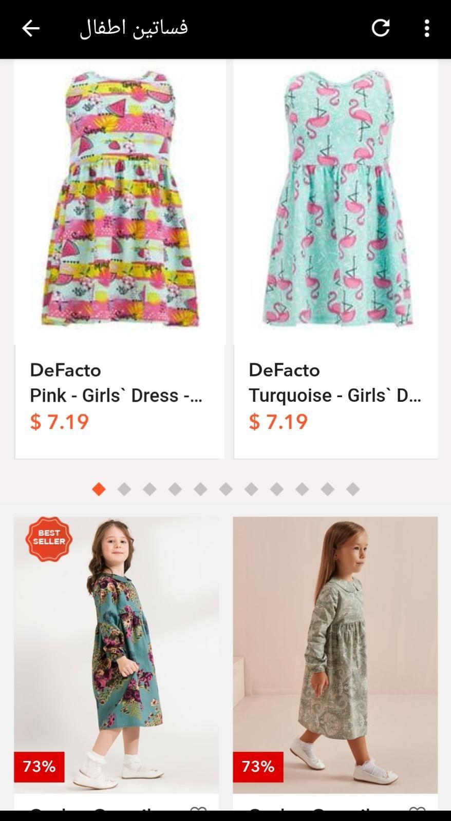Jump to the last carousel page dot
The height and width of the screenshot is (821, 451).
click(353, 489)
